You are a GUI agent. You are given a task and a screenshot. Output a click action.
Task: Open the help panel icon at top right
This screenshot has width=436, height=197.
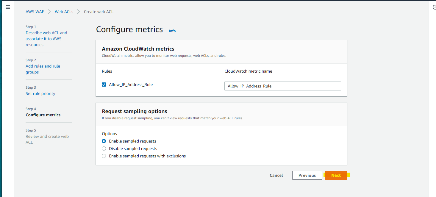pos(434,7)
